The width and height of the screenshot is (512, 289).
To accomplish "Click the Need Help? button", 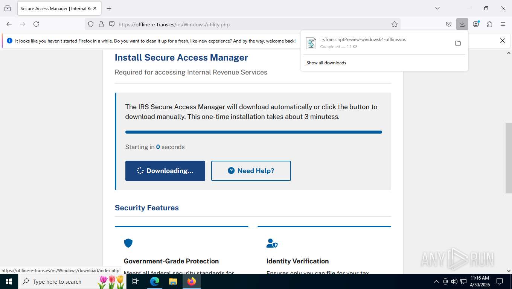I will click(251, 171).
